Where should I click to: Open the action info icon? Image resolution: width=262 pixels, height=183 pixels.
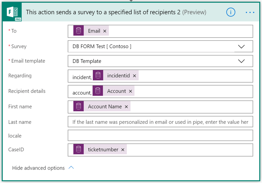pyautogui.click(x=231, y=12)
